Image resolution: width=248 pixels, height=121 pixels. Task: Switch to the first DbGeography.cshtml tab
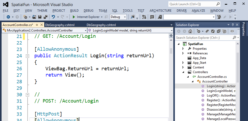(60, 25)
